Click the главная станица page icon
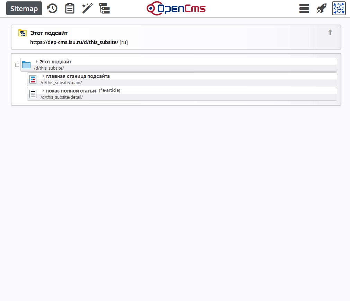350x301 pixels. tap(33, 79)
